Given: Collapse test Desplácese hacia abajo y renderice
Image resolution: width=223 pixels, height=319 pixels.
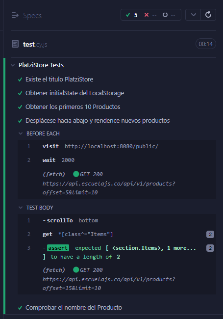Looking at the screenshot, I should 98,121.
